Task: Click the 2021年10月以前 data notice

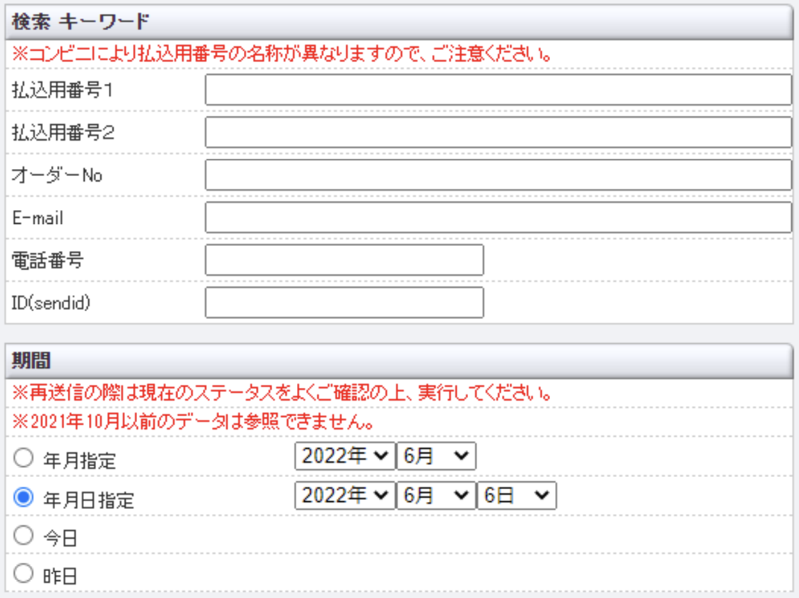Action: click(193, 423)
